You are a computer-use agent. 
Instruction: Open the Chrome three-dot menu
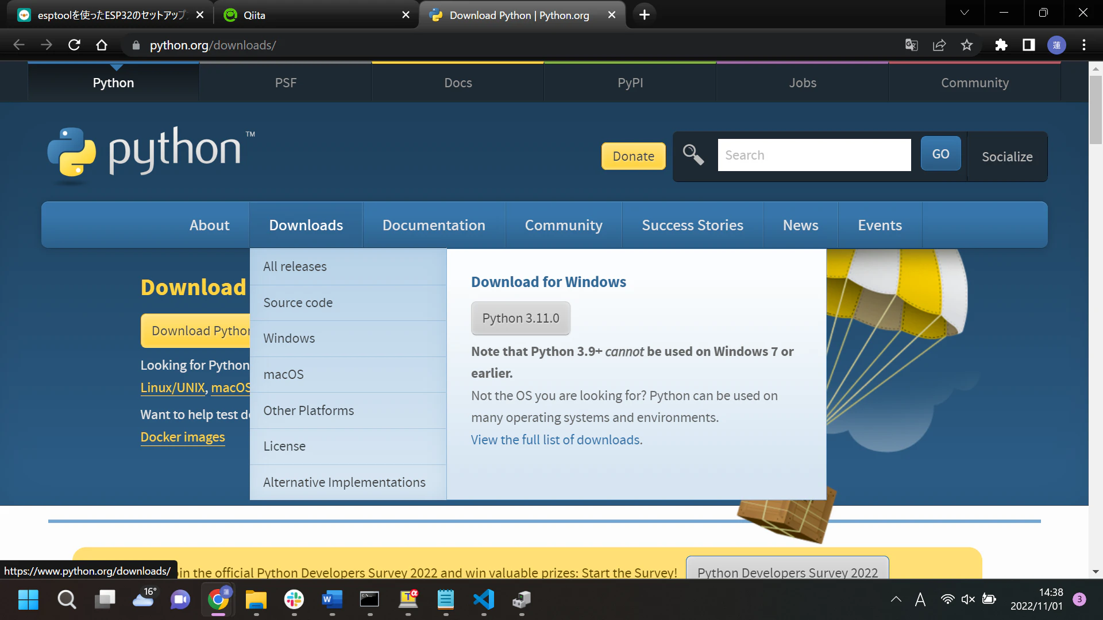pyautogui.click(x=1084, y=45)
